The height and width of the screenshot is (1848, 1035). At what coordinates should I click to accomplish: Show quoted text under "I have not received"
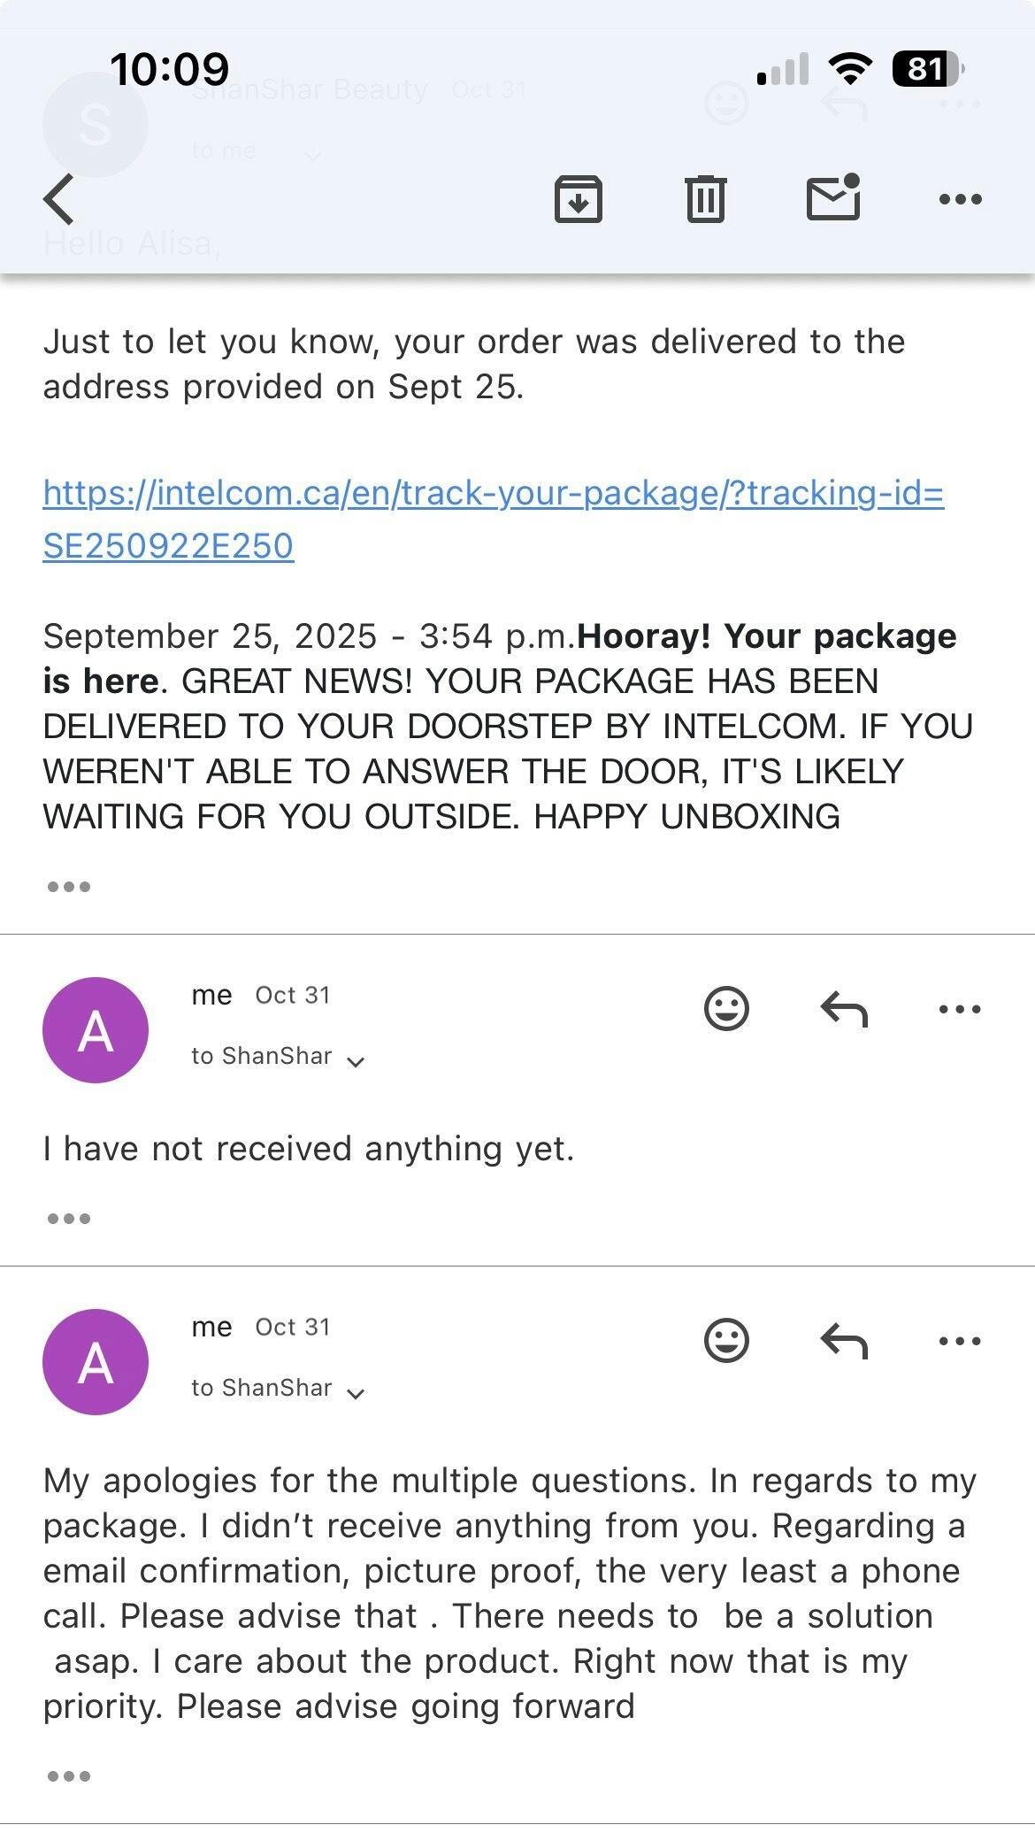tap(69, 1218)
